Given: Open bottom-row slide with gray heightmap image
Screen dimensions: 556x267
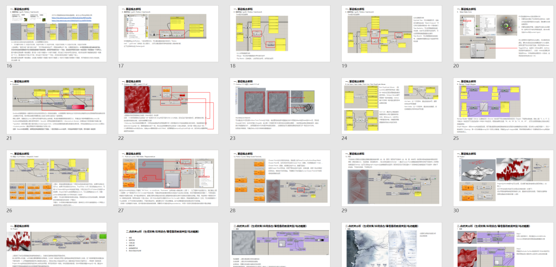Looking at the screenshot, I should pyautogui.click(x=278, y=245).
